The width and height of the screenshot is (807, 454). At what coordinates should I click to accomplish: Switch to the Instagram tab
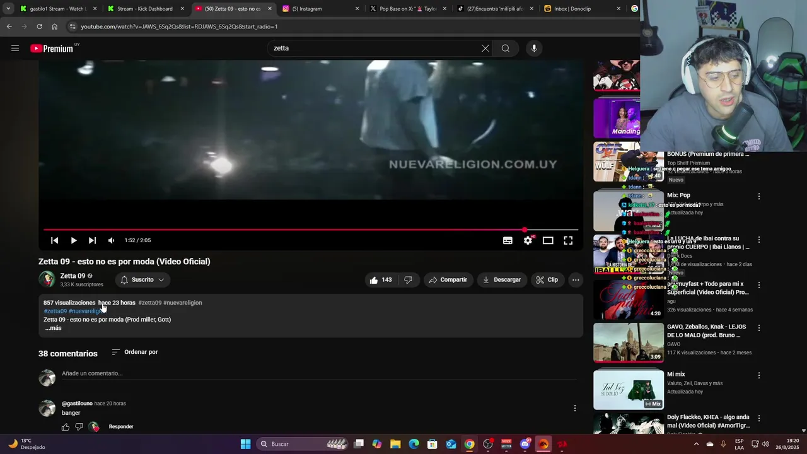(x=319, y=9)
